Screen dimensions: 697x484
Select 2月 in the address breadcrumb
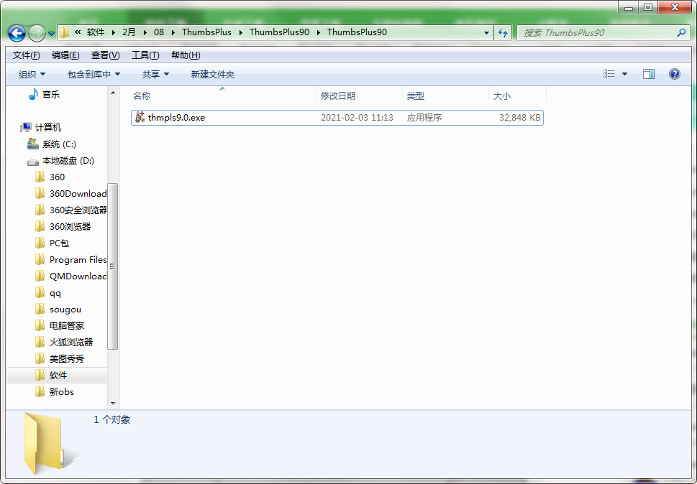point(129,32)
